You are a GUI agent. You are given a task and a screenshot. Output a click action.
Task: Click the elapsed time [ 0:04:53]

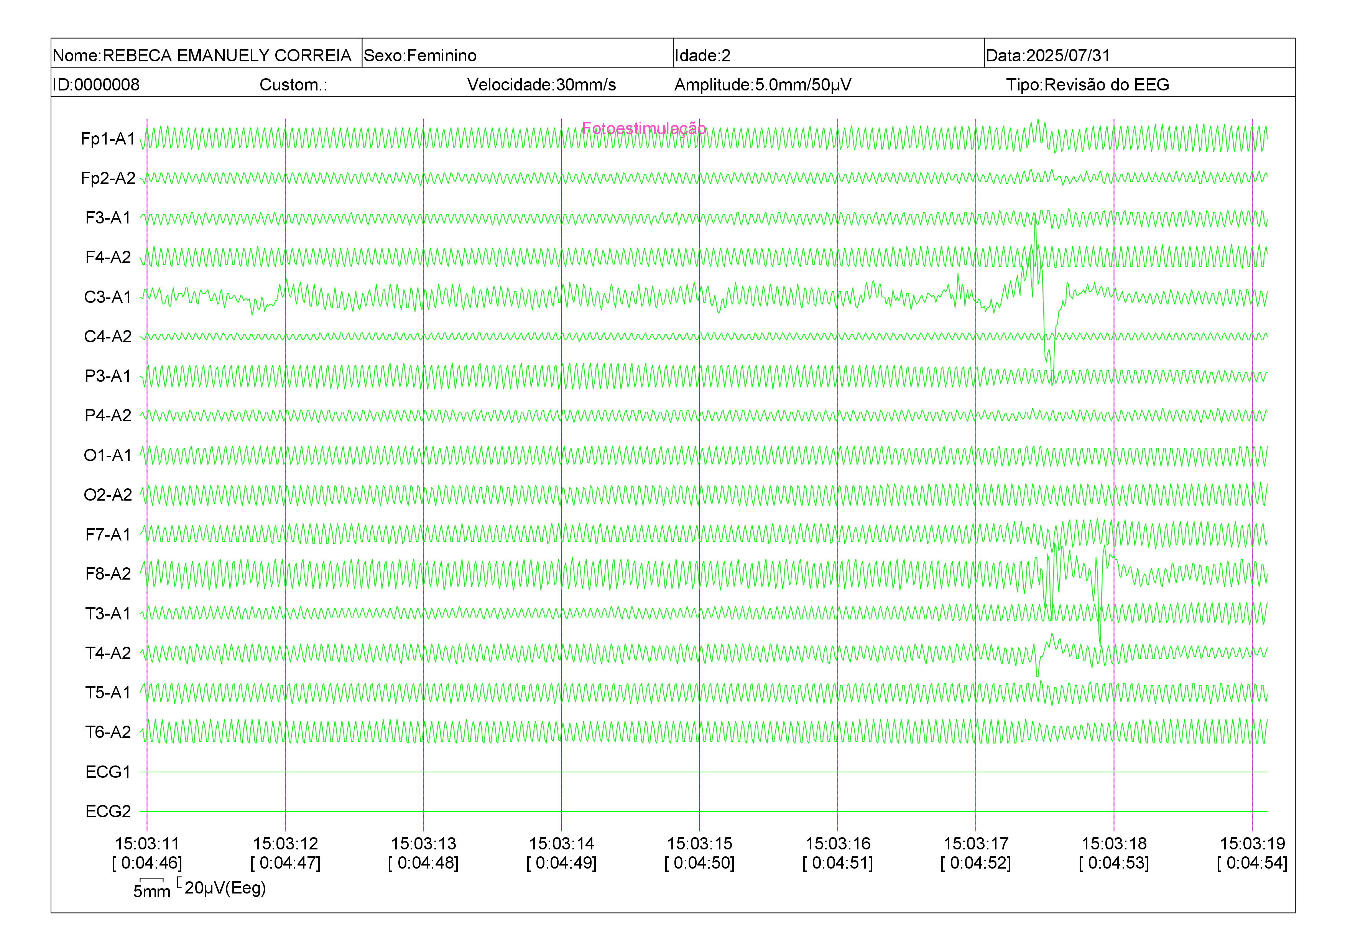1114,863
